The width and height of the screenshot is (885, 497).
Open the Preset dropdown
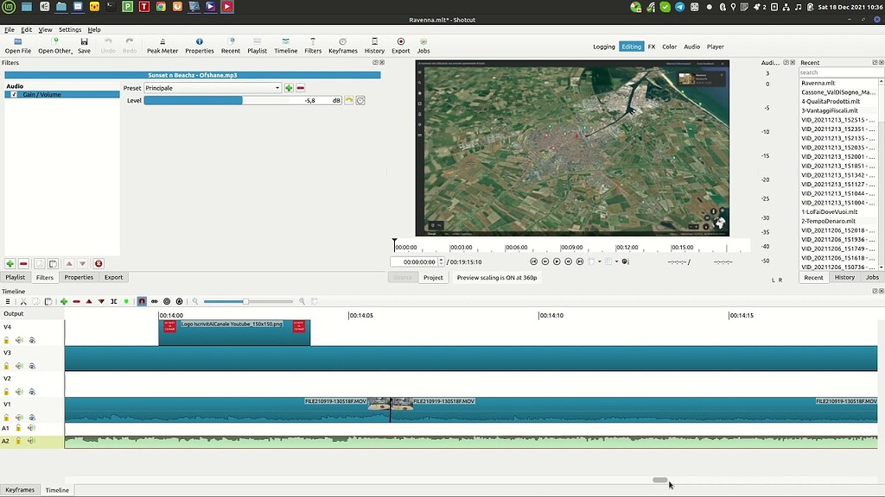(213, 88)
